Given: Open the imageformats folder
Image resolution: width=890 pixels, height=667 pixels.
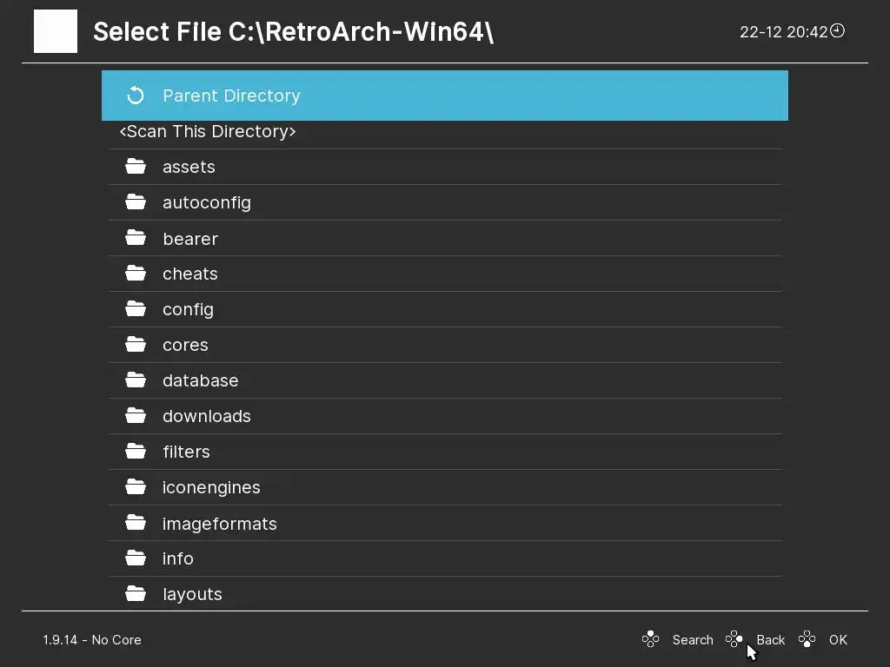Looking at the screenshot, I should coord(445,523).
